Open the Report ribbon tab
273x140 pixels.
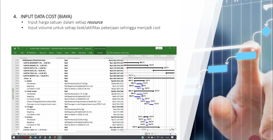[x=51, y=53]
